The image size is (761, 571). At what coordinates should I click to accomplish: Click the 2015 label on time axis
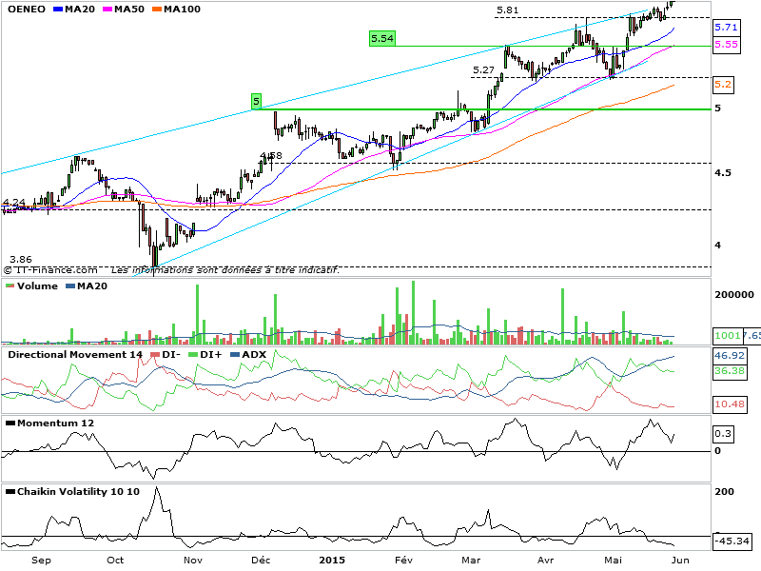click(x=332, y=560)
